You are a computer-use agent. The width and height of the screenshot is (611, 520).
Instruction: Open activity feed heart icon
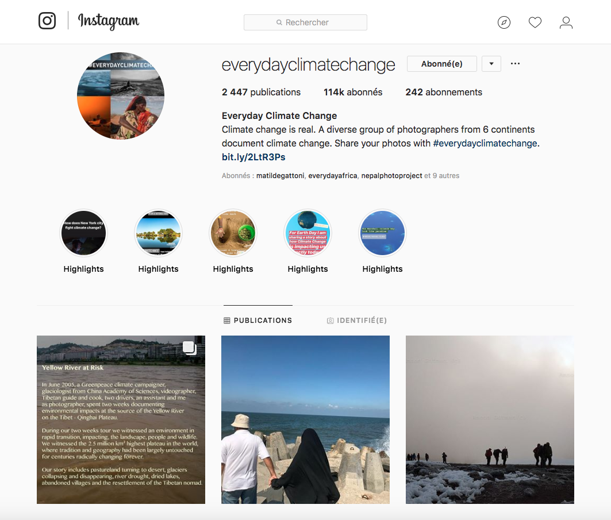[535, 22]
